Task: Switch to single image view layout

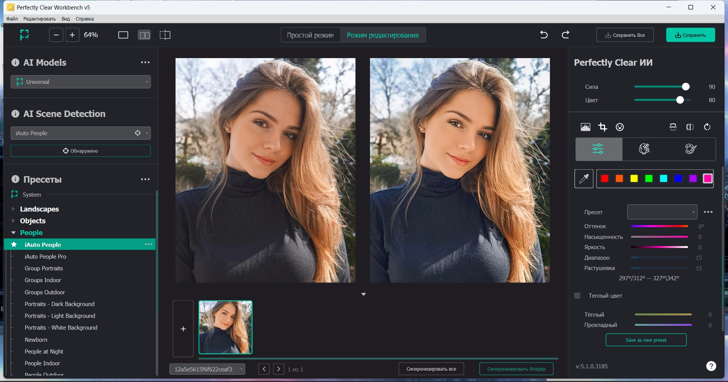Action: pyautogui.click(x=123, y=35)
